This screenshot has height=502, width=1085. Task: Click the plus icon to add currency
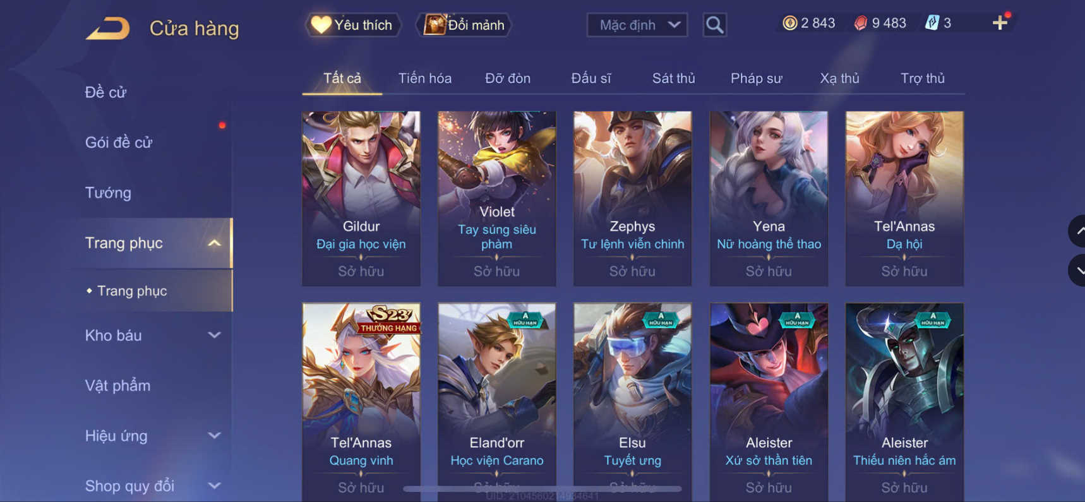tap(1000, 23)
